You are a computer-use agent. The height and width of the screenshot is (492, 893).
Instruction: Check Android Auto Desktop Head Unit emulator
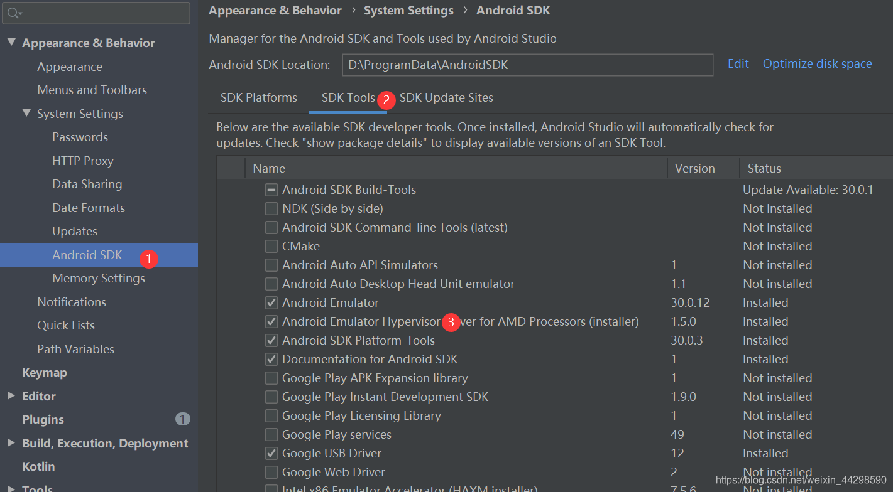(x=271, y=284)
